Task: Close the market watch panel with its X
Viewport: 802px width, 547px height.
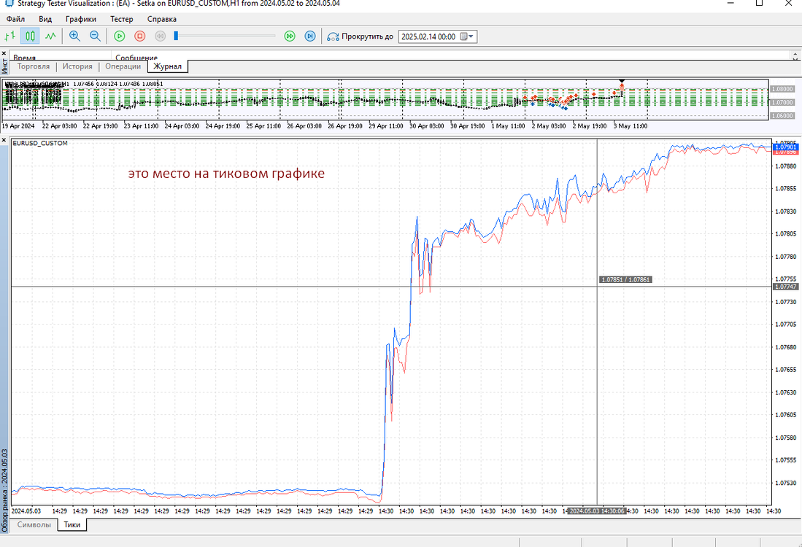Action: pos(4,140)
